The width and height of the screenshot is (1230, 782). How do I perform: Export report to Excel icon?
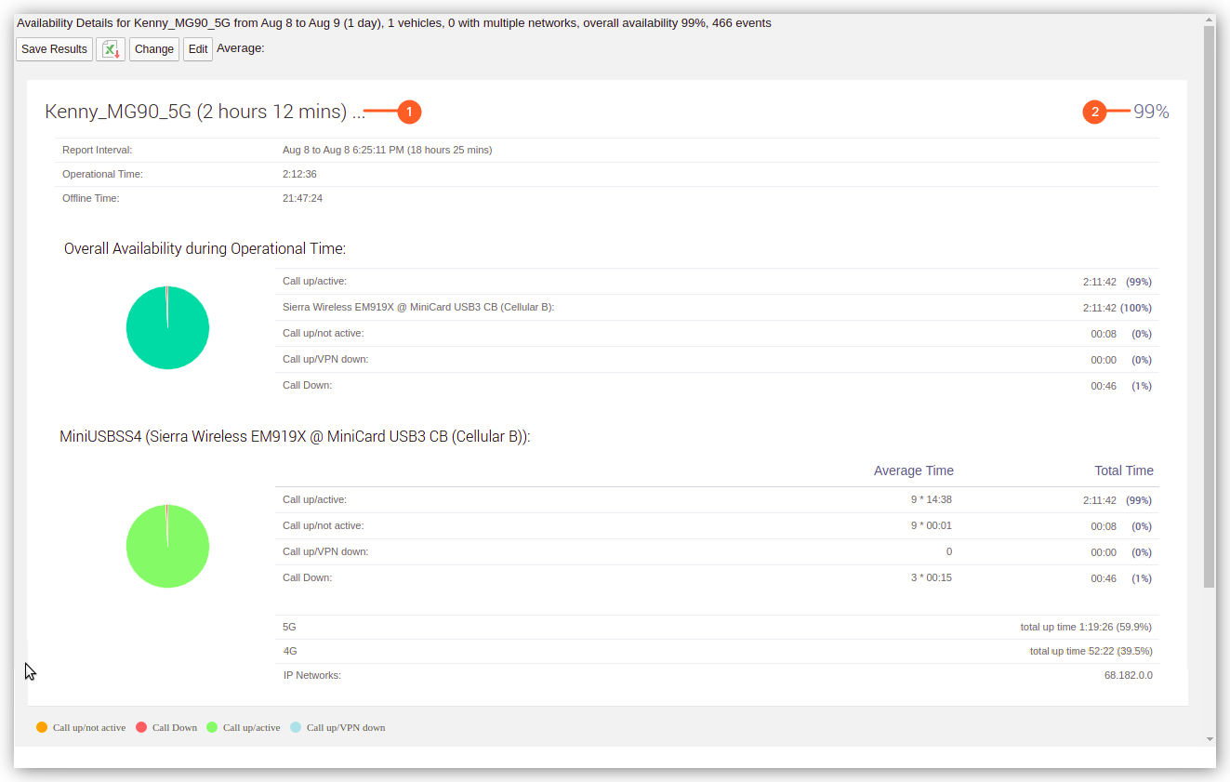[111, 49]
